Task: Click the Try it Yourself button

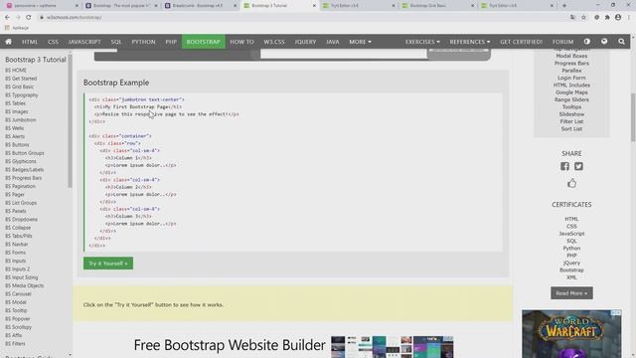Action: (108, 264)
